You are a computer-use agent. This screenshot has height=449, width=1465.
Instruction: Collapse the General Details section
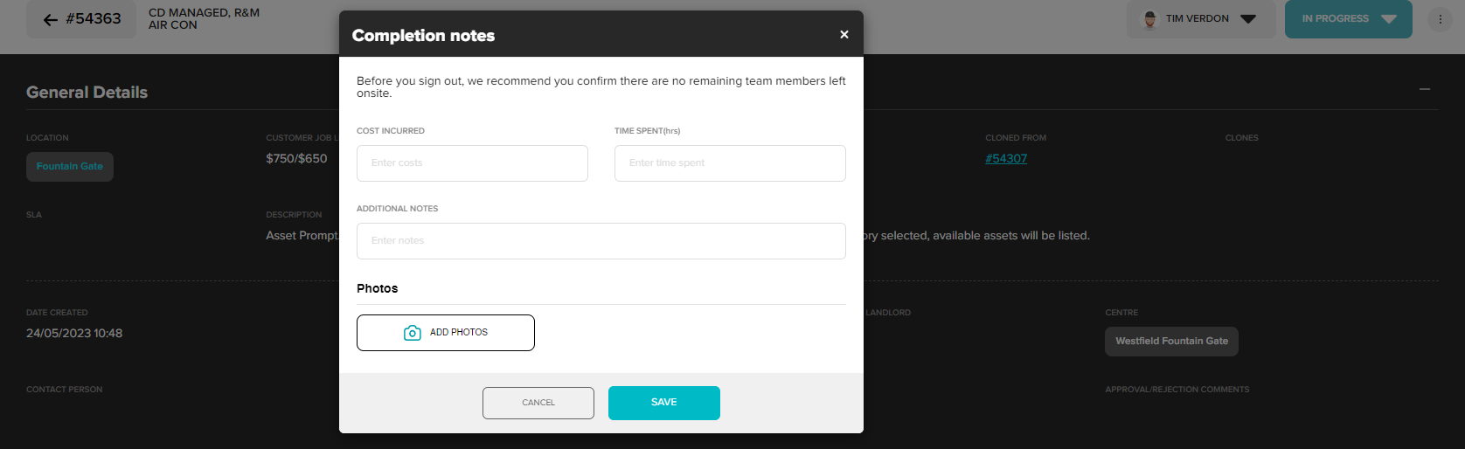click(x=1424, y=90)
